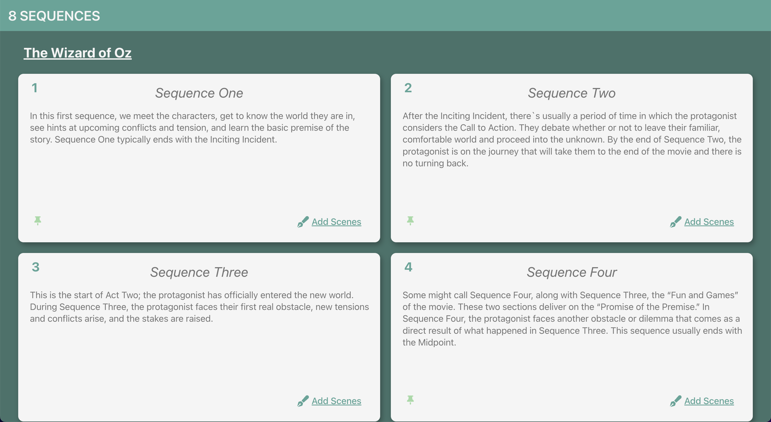
Task: Unpin the Sequence Four card
Action: point(410,400)
